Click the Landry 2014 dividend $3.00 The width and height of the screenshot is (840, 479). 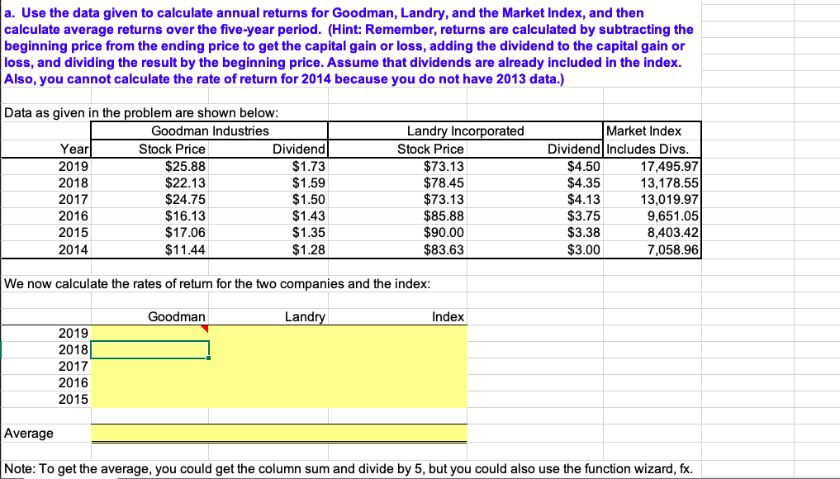583,249
